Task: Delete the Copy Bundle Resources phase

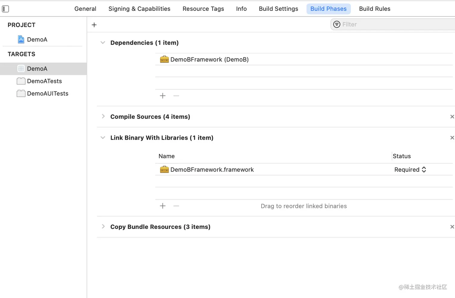Action: 452,227
